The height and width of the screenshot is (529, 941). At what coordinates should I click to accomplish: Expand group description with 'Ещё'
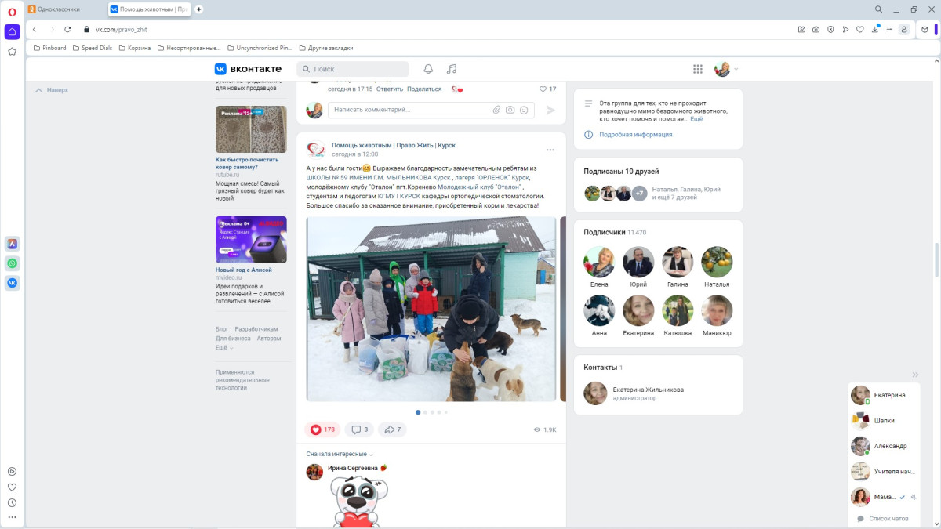pos(696,119)
